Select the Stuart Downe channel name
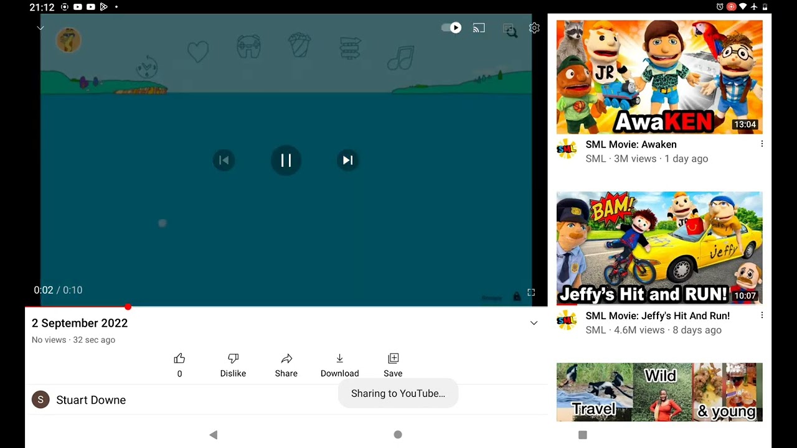 (x=91, y=400)
